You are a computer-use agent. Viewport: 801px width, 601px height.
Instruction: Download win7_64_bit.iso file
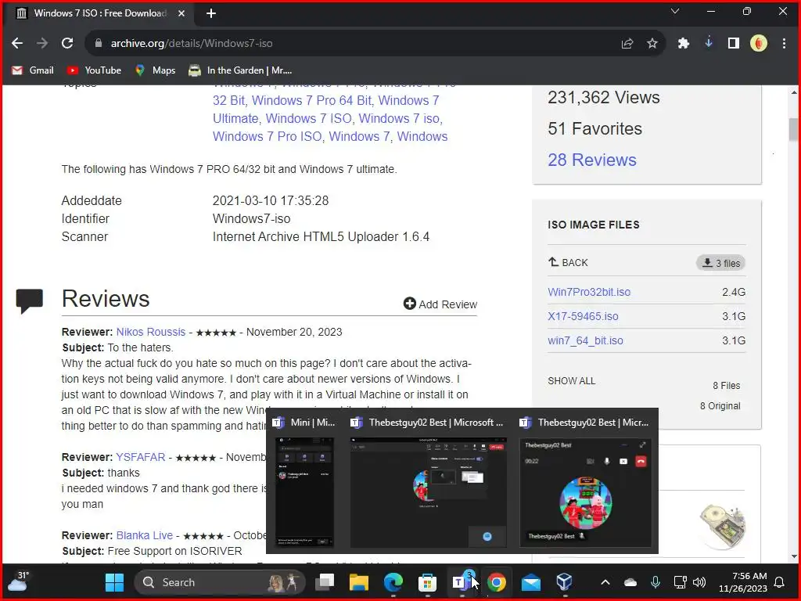point(585,341)
